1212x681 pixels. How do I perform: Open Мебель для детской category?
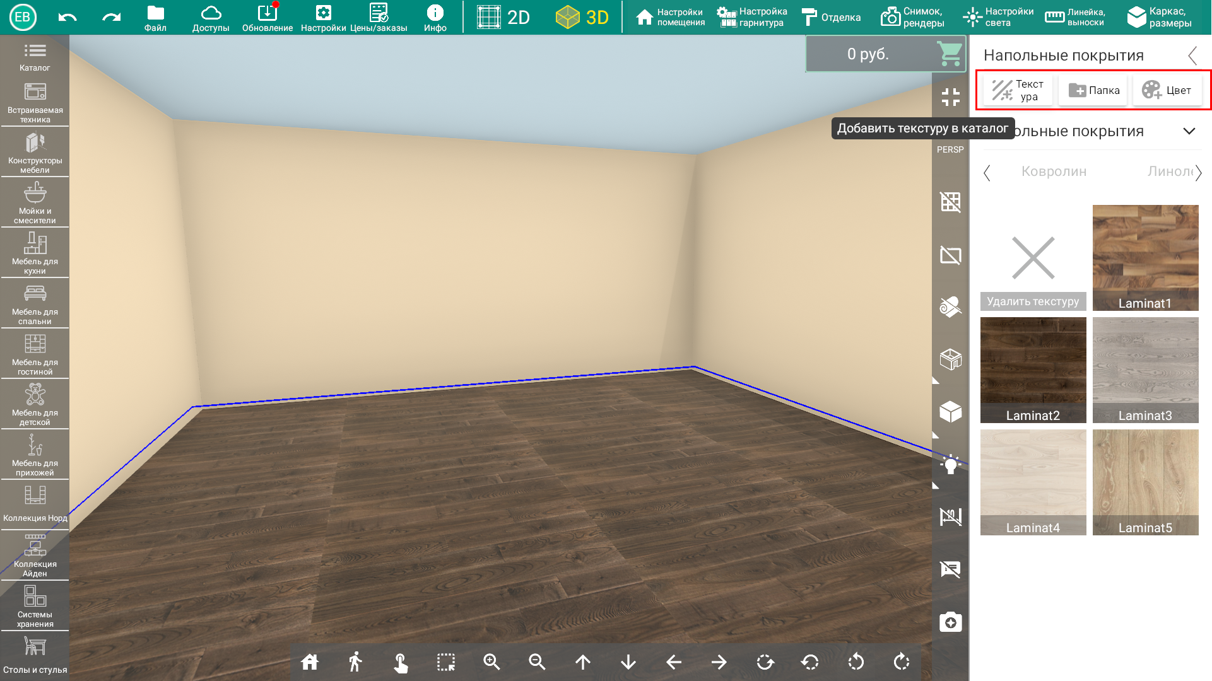tap(35, 405)
